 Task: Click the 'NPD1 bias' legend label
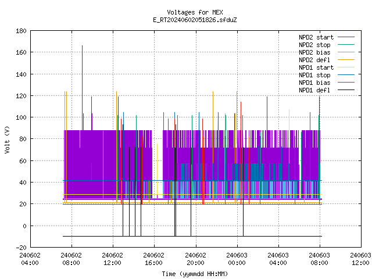314,83
